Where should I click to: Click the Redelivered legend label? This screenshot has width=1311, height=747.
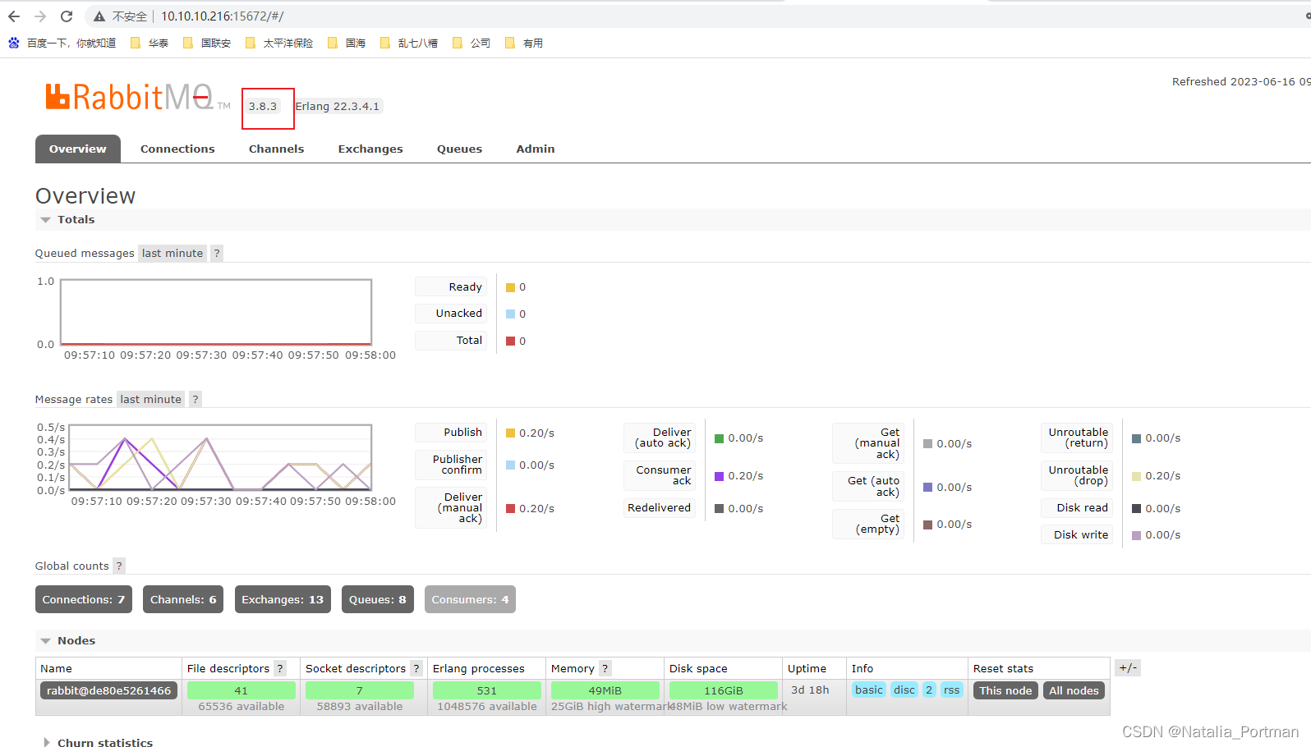(x=660, y=508)
